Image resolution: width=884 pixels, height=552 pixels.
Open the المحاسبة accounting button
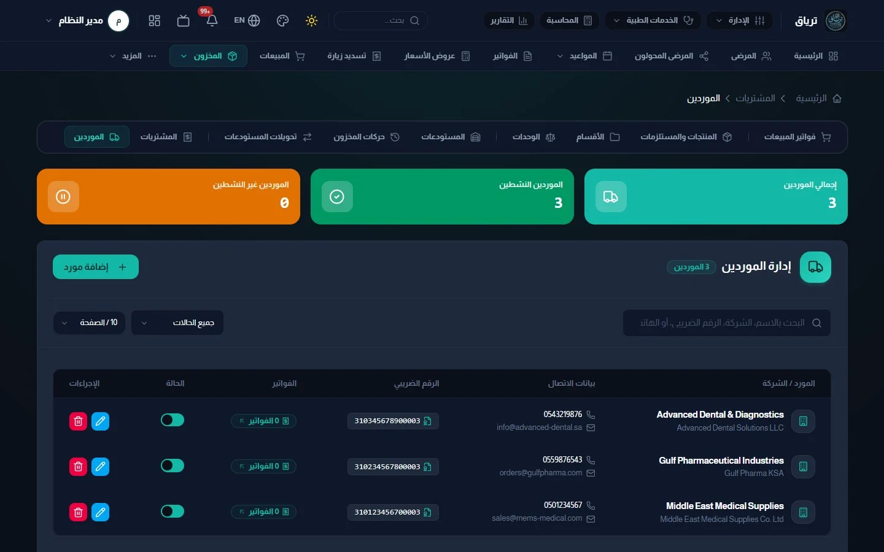tap(569, 20)
